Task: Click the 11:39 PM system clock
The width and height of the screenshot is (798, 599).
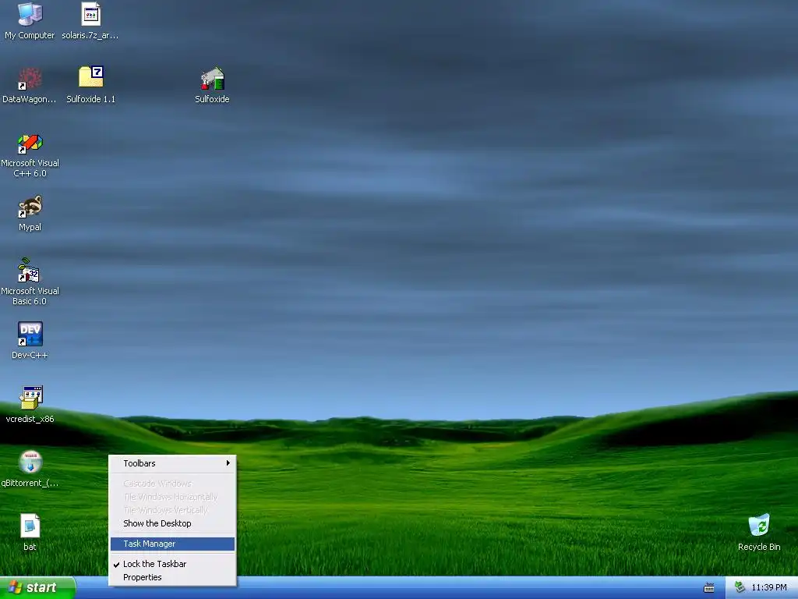Action: coord(769,588)
